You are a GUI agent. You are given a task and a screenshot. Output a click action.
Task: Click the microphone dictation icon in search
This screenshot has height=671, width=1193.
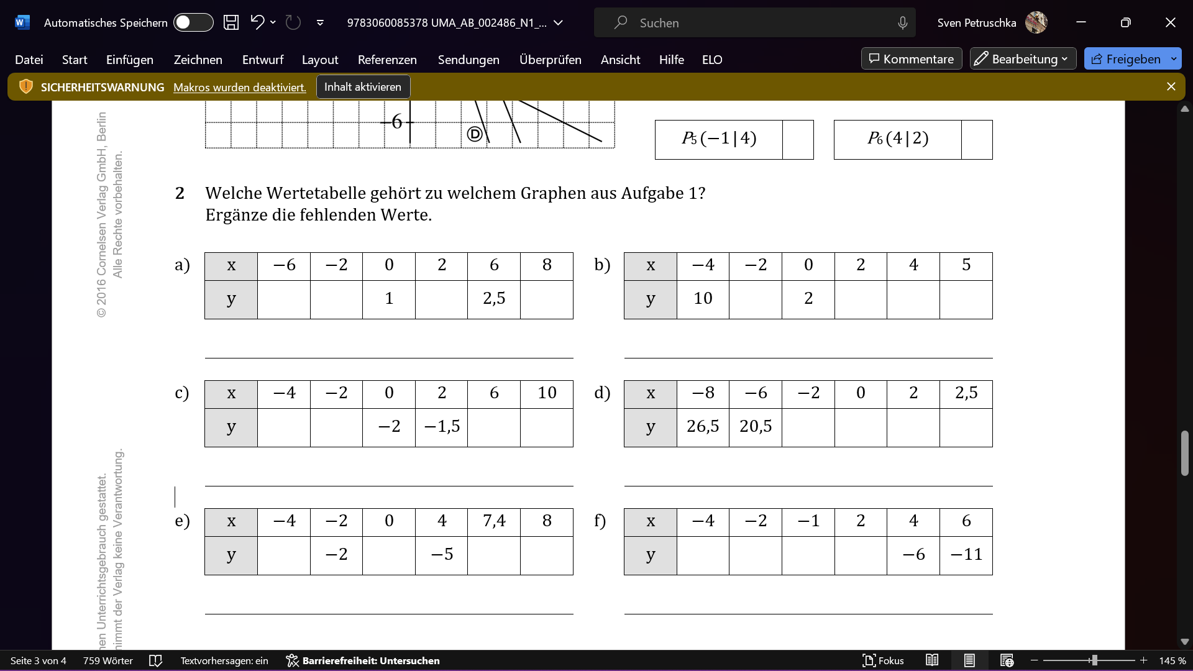[902, 23]
